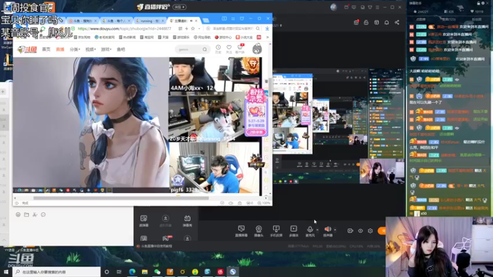Viewport: 493px width, 277px height.
Task: Open browser skin shirt icon
Action: point(242,18)
